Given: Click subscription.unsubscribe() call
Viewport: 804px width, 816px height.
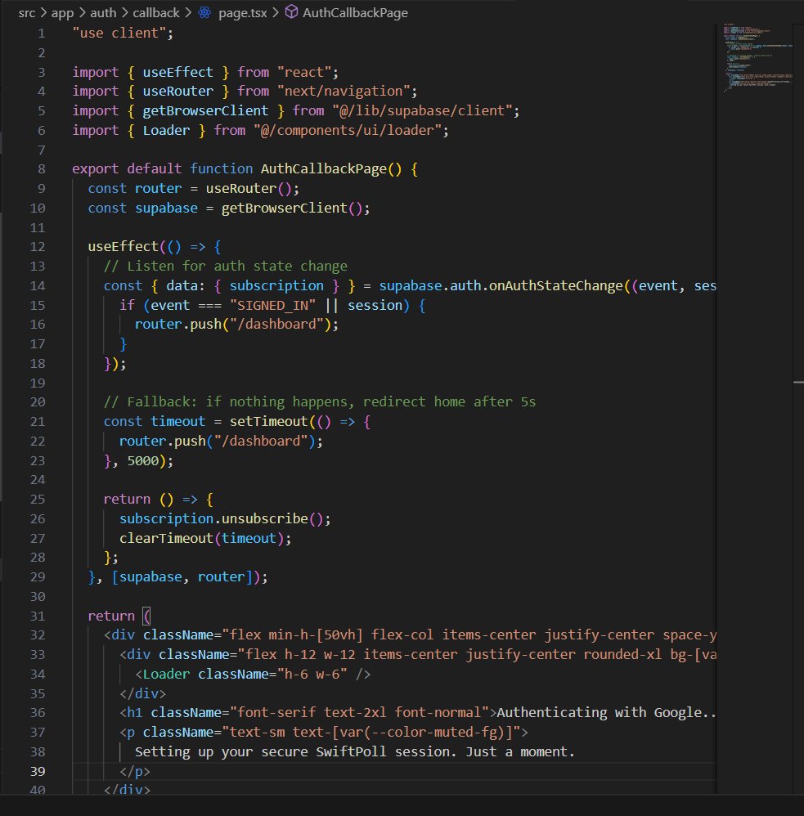Looking at the screenshot, I should coord(222,519).
